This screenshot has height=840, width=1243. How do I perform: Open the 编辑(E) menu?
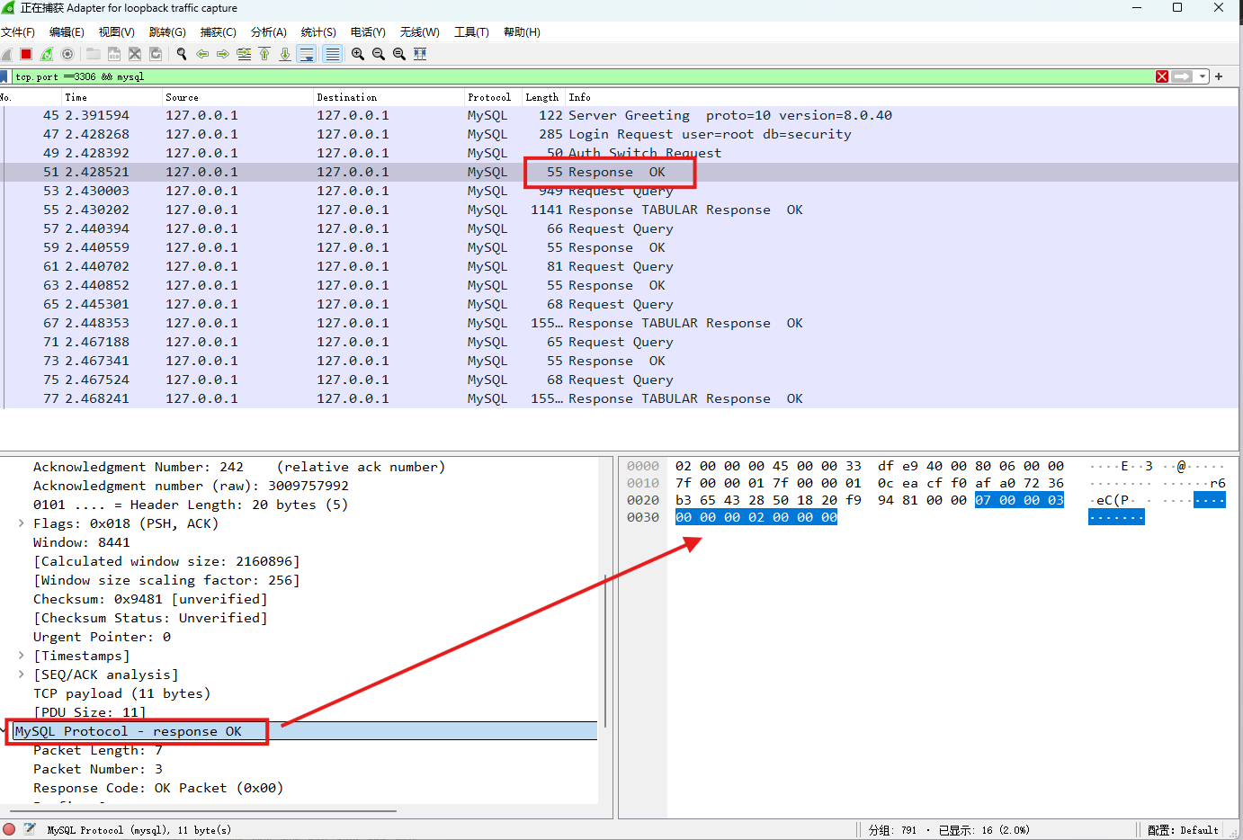click(67, 32)
